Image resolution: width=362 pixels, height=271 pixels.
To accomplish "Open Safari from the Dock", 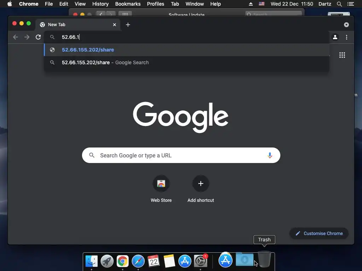I will 138,261.
